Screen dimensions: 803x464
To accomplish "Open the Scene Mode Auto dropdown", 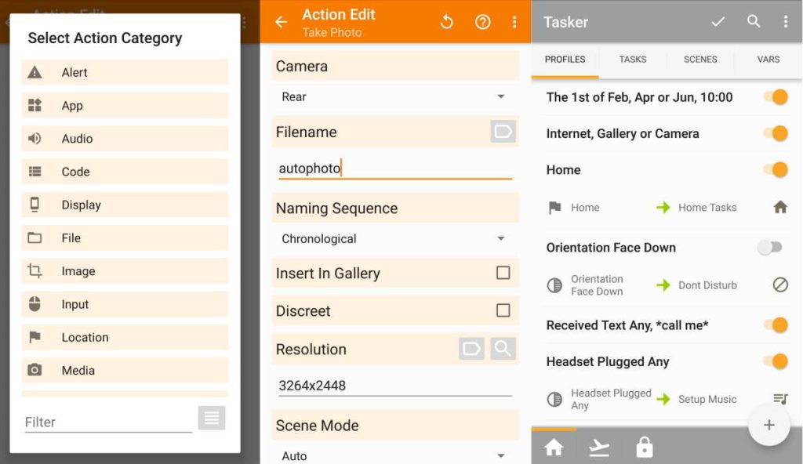I will 395,455.
